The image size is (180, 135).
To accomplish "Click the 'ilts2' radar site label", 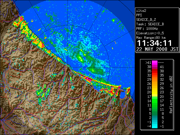I will click(141, 11).
